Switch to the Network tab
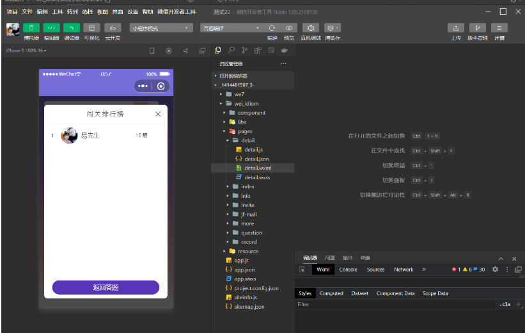This screenshot has width=525, height=333. click(404, 270)
